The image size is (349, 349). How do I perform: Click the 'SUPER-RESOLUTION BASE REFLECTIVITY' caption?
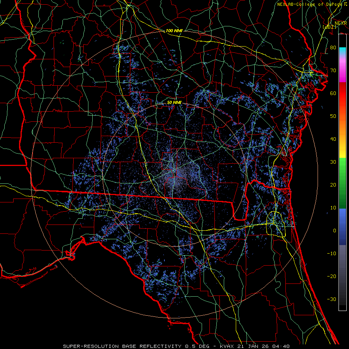click(x=122, y=346)
